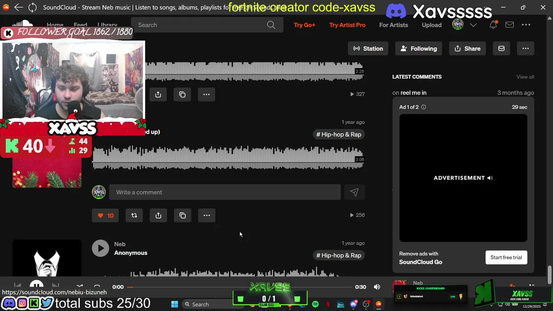Open the SoundCloud taskbar icon
Screen dimensions: 553x311
tap(379, 305)
